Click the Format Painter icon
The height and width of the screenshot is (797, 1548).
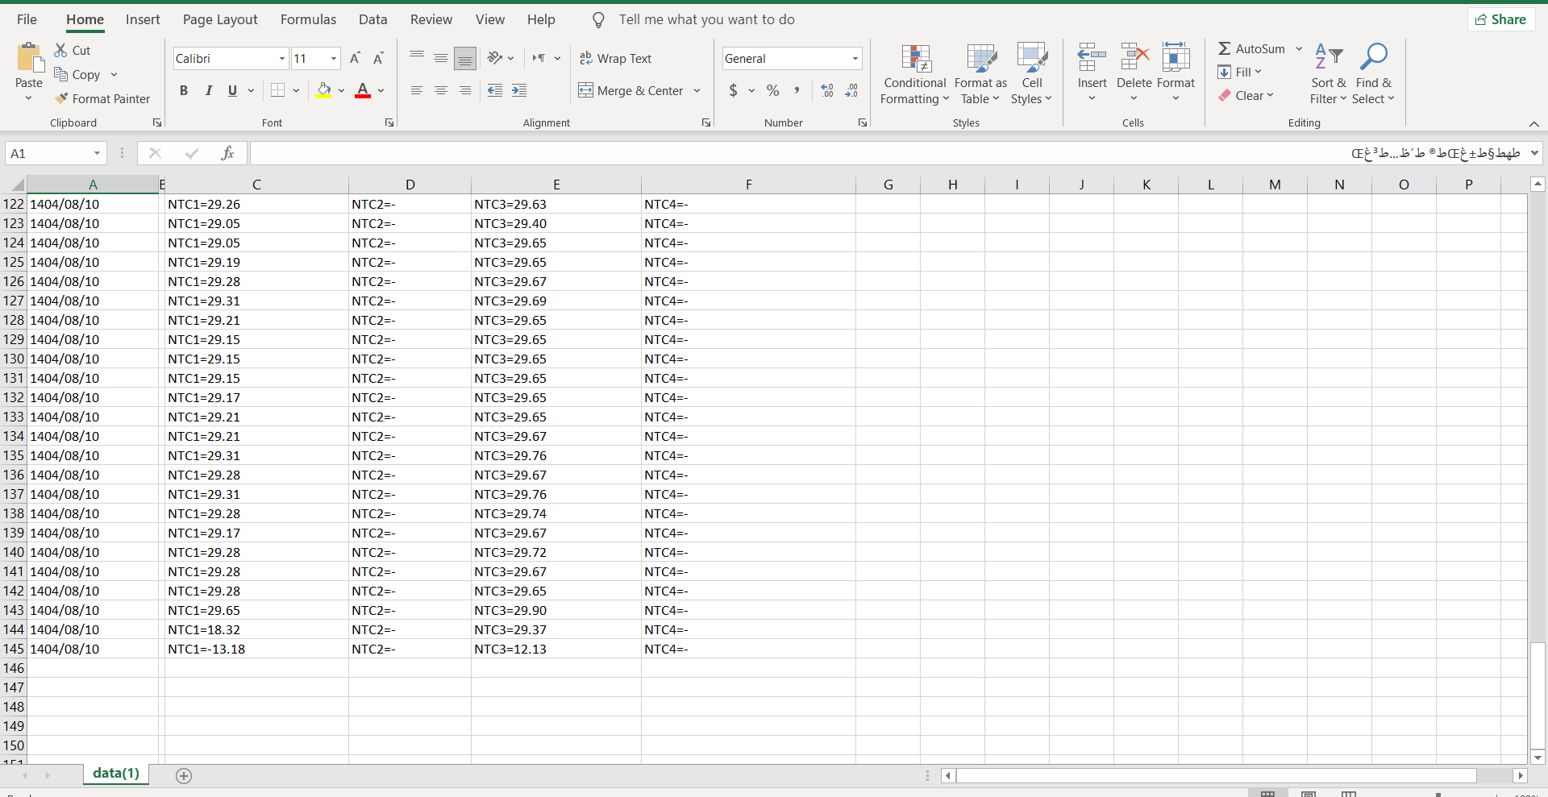[61, 98]
